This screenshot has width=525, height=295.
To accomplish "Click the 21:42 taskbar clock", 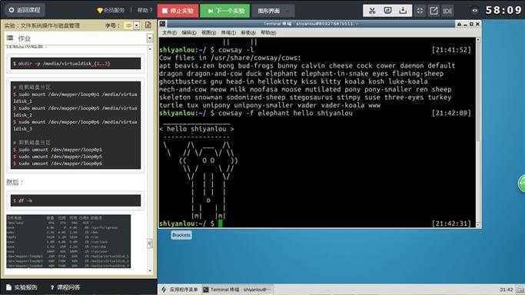I will (507, 290).
